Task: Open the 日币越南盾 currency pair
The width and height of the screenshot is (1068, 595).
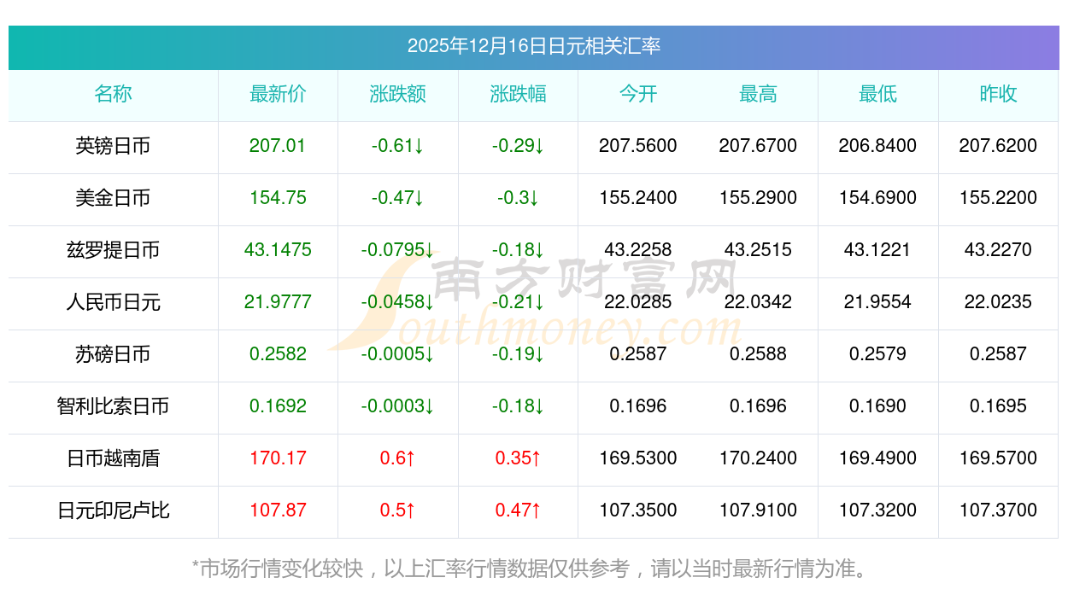Action: pos(113,458)
